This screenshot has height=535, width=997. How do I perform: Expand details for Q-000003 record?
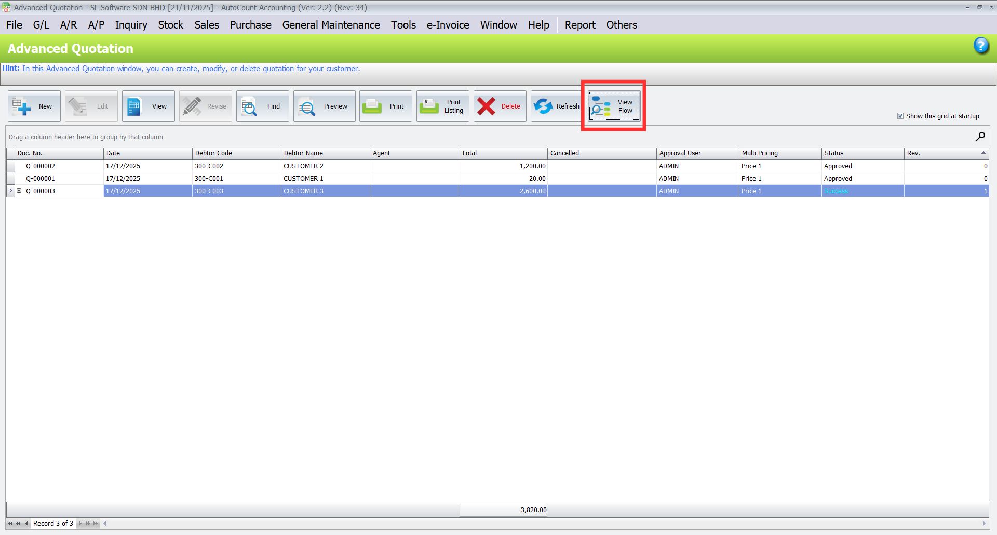(19, 191)
